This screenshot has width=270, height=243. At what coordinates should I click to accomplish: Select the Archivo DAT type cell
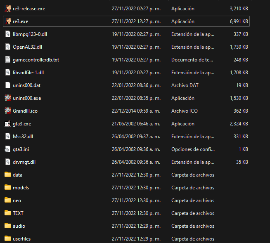(185, 85)
